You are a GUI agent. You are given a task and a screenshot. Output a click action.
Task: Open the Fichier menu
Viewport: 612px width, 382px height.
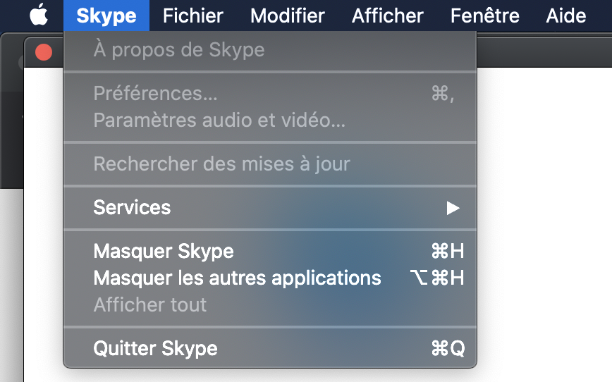(192, 15)
